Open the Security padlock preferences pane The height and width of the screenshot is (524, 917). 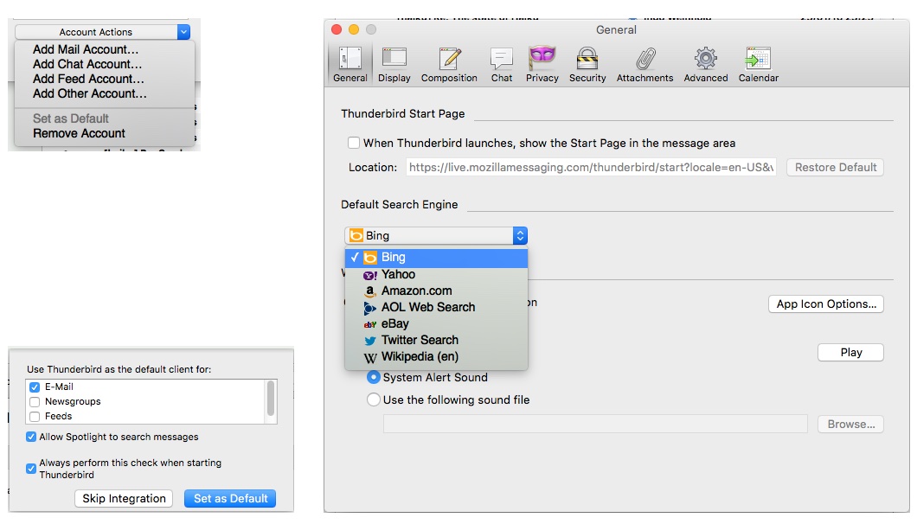tap(587, 64)
